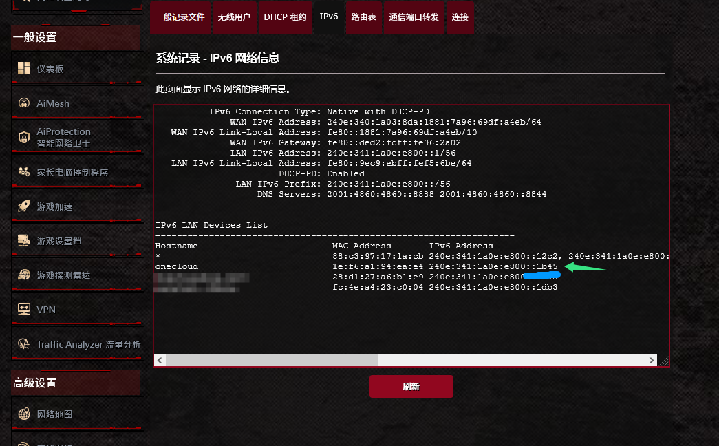Click the log scrollbar left arrow

tap(160, 360)
